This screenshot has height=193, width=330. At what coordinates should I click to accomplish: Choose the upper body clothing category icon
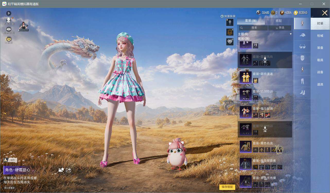(302, 70)
